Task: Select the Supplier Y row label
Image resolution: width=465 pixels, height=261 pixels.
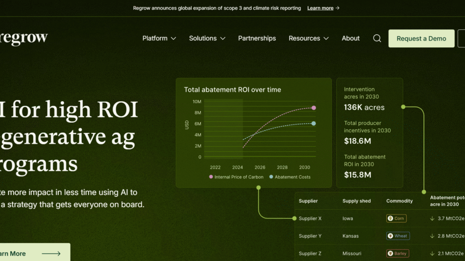Action: point(310,236)
